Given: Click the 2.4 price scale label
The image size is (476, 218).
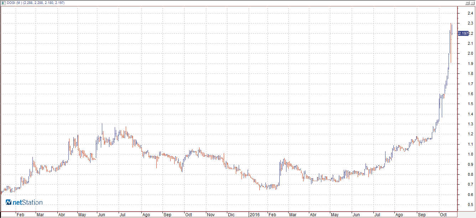Looking at the screenshot, I should (x=470, y=13).
